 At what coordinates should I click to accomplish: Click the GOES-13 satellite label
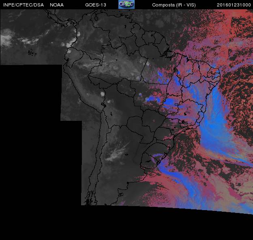[96, 5]
